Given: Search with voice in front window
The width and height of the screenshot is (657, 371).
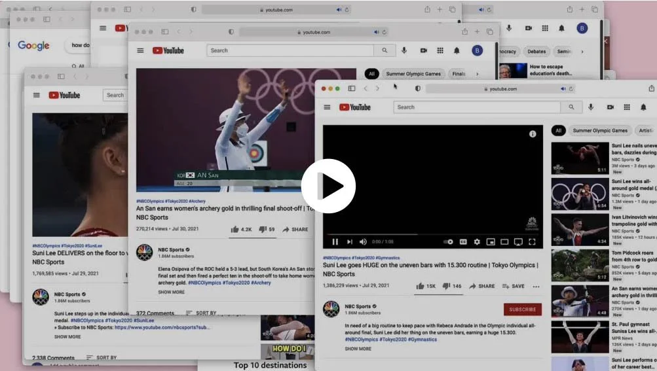Looking at the screenshot, I should click(x=591, y=107).
